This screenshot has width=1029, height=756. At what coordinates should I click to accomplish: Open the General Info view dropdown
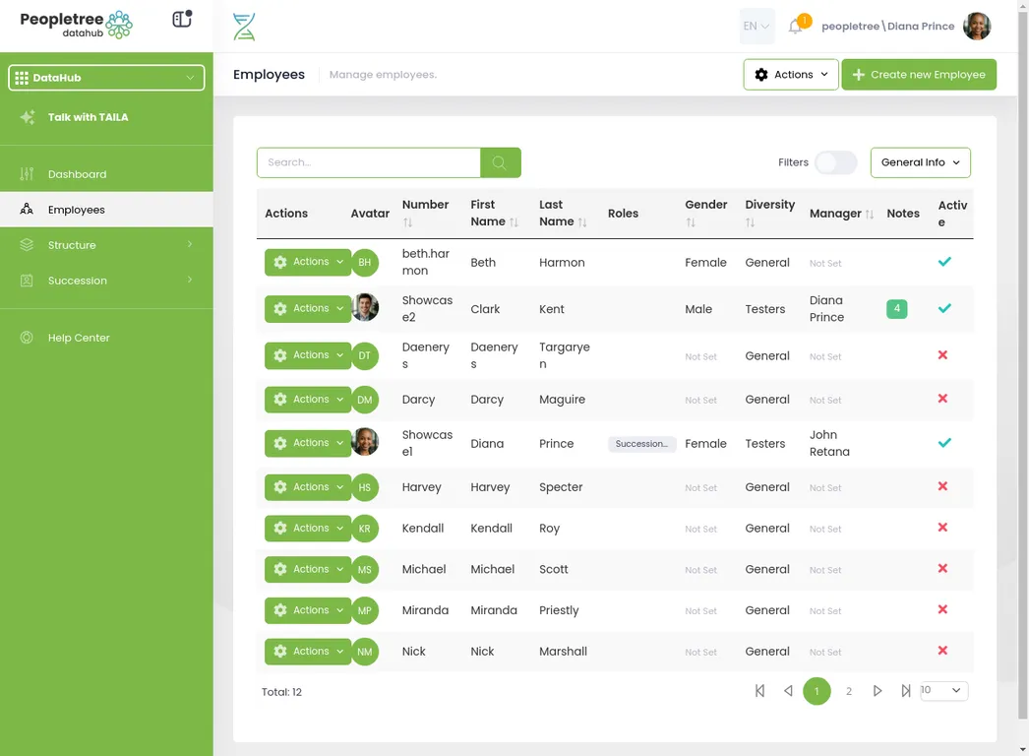tap(920, 162)
